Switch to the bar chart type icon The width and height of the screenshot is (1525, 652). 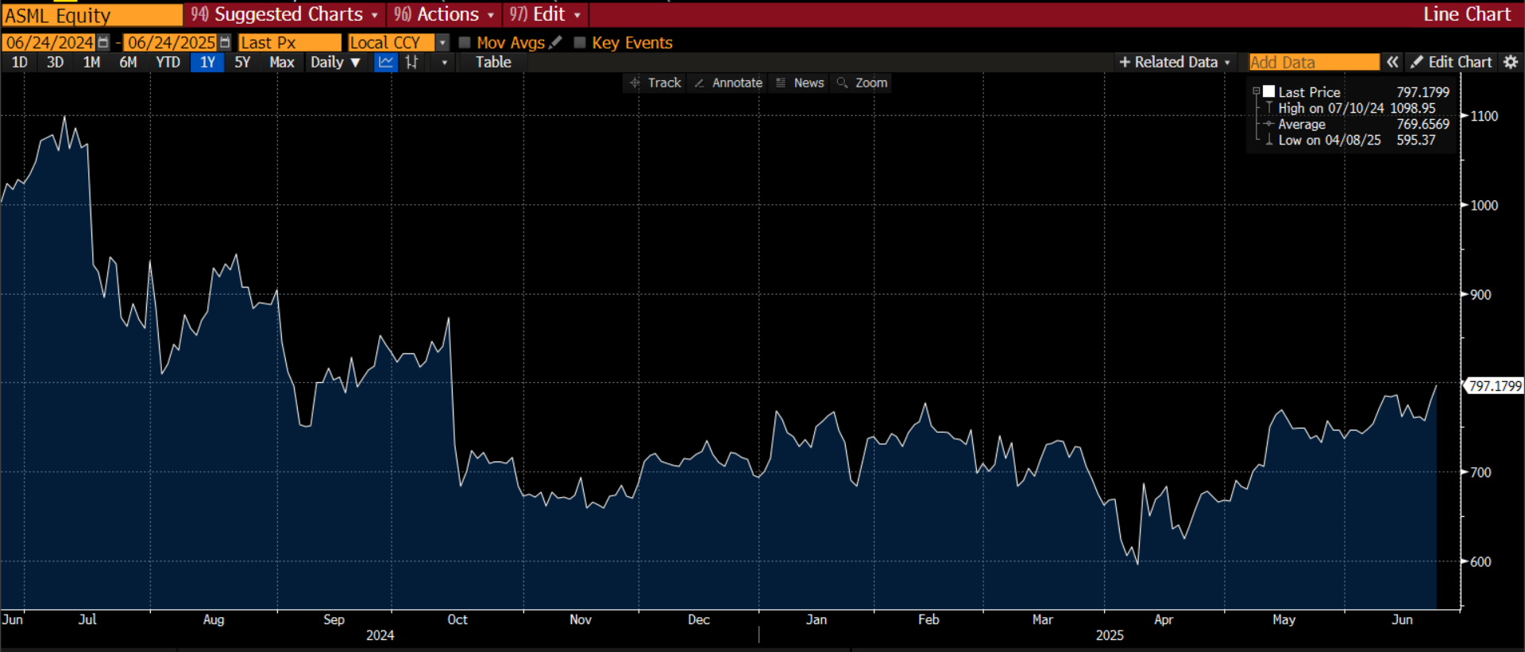click(411, 62)
